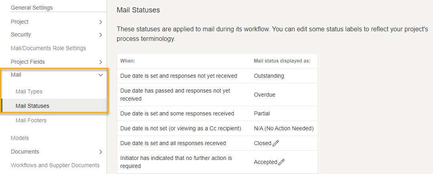
Task: Edit the Closed status label pencil icon
Action: pos(275,144)
